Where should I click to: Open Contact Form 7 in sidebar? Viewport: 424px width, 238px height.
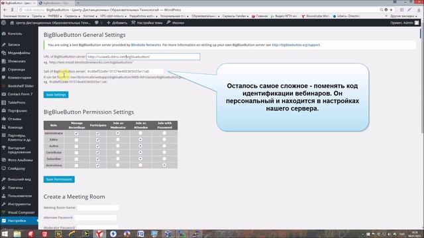click(20, 94)
